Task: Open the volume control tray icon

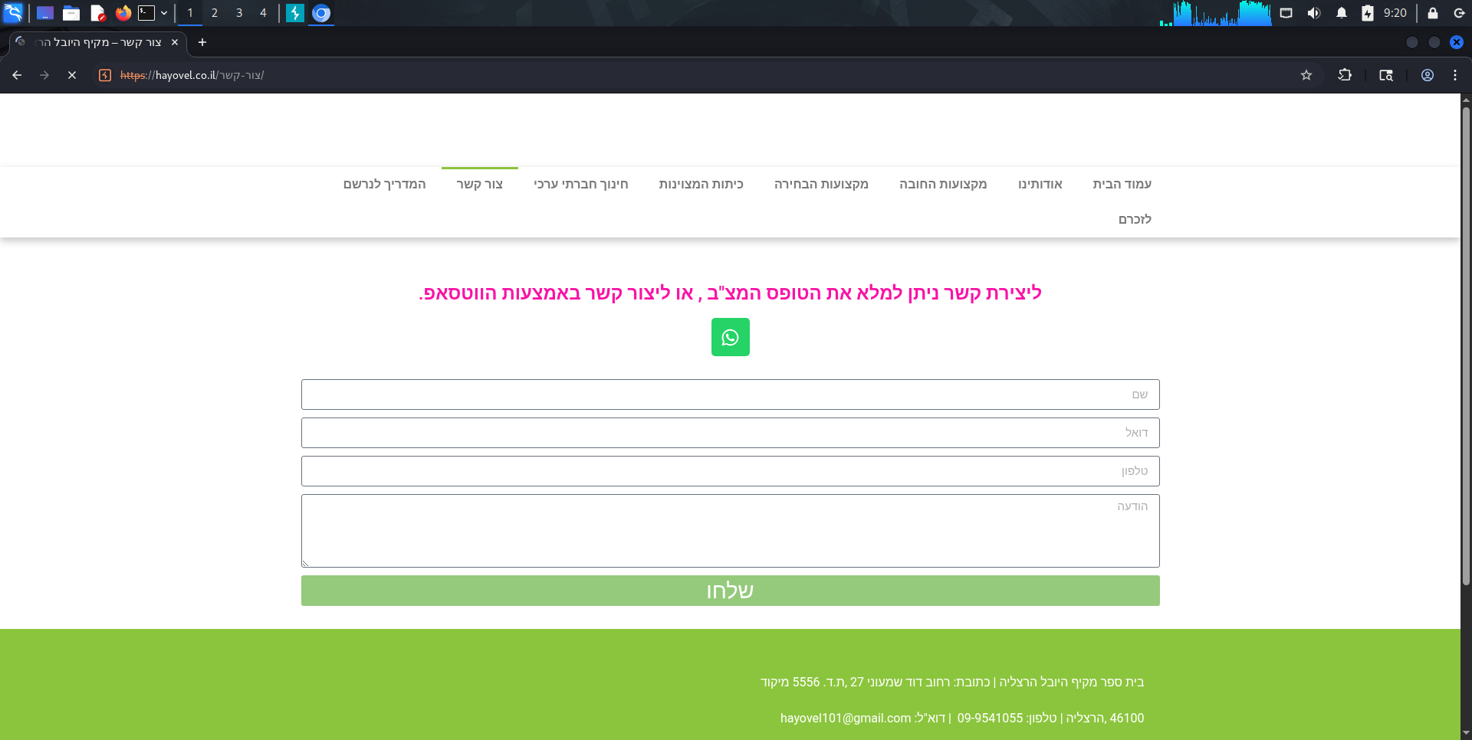Action: pyautogui.click(x=1314, y=13)
